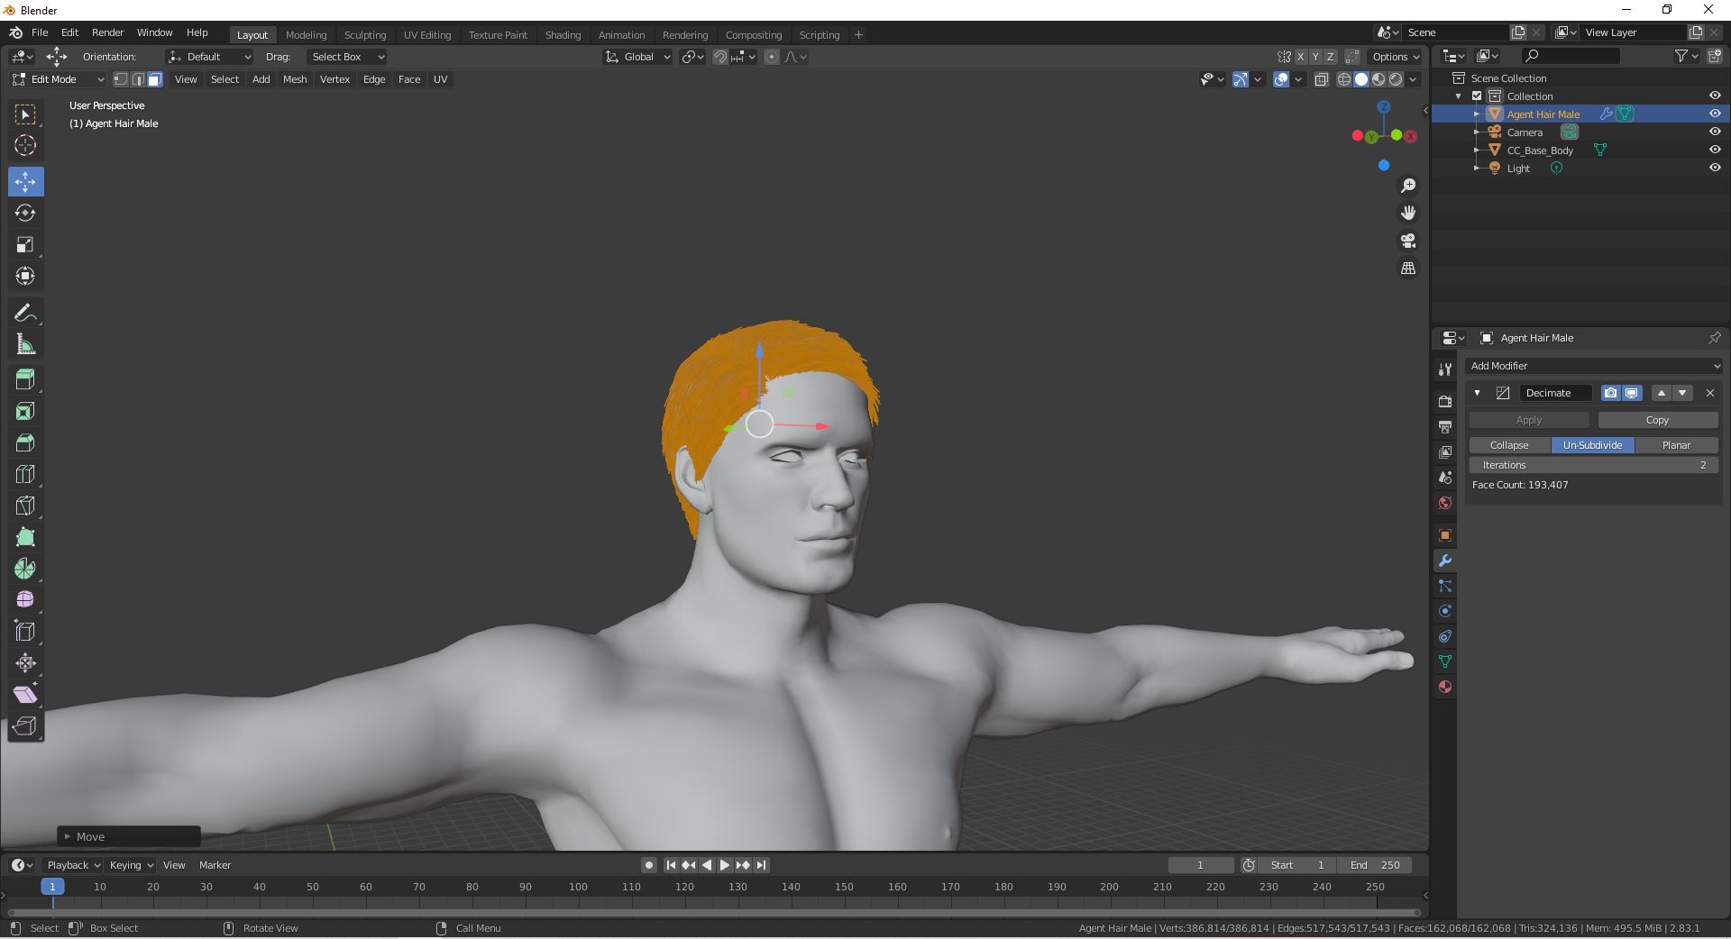The height and width of the screenshot is (939, 1731).
Task: Open Object Data properties tab
Action: pyautogui.click(x=1445, y=661)
